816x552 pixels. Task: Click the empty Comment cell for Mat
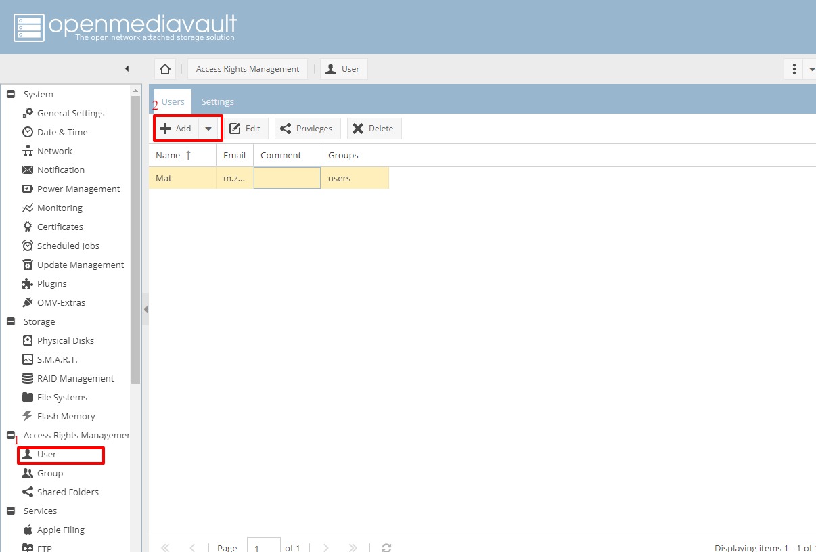click(x=287, y=178)
